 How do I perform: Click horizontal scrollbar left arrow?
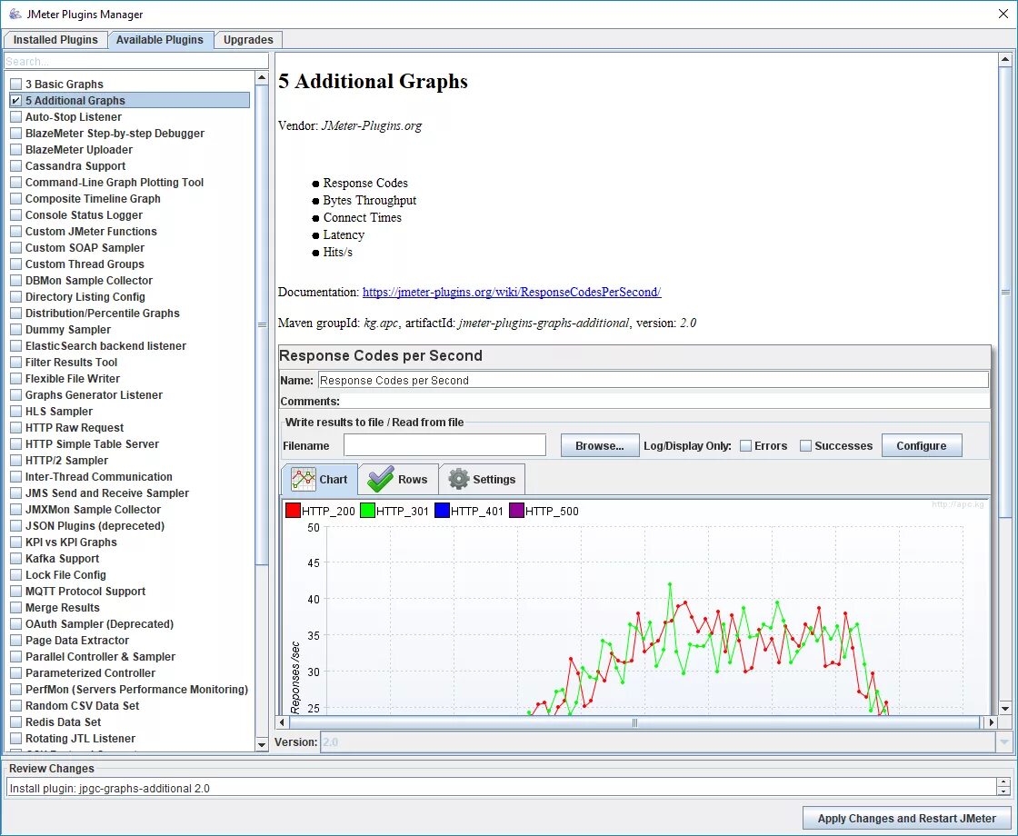pos(282,722)
